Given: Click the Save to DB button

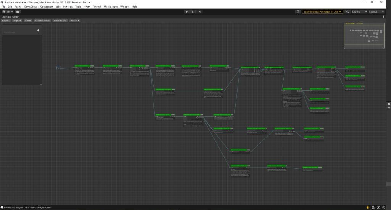Looking at the screenshot, I should pos(60,21).
